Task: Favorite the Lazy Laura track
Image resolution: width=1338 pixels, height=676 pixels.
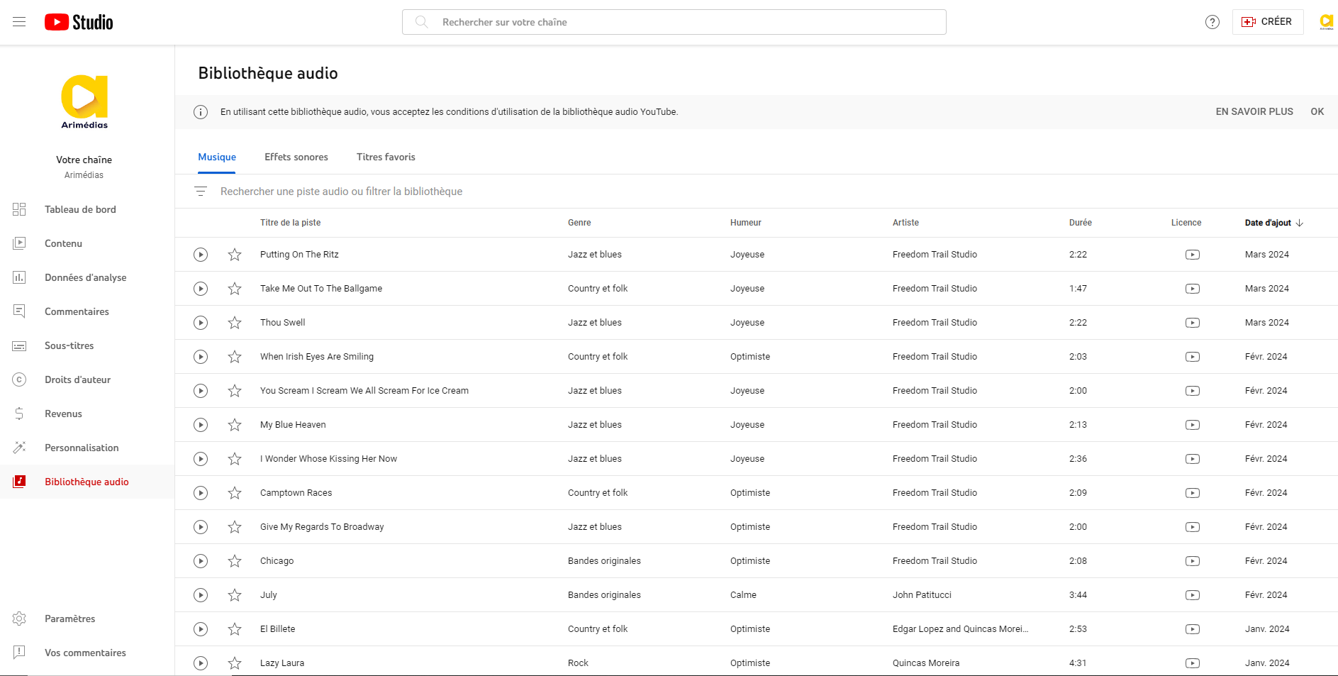Action: click(x=235, y=663)
